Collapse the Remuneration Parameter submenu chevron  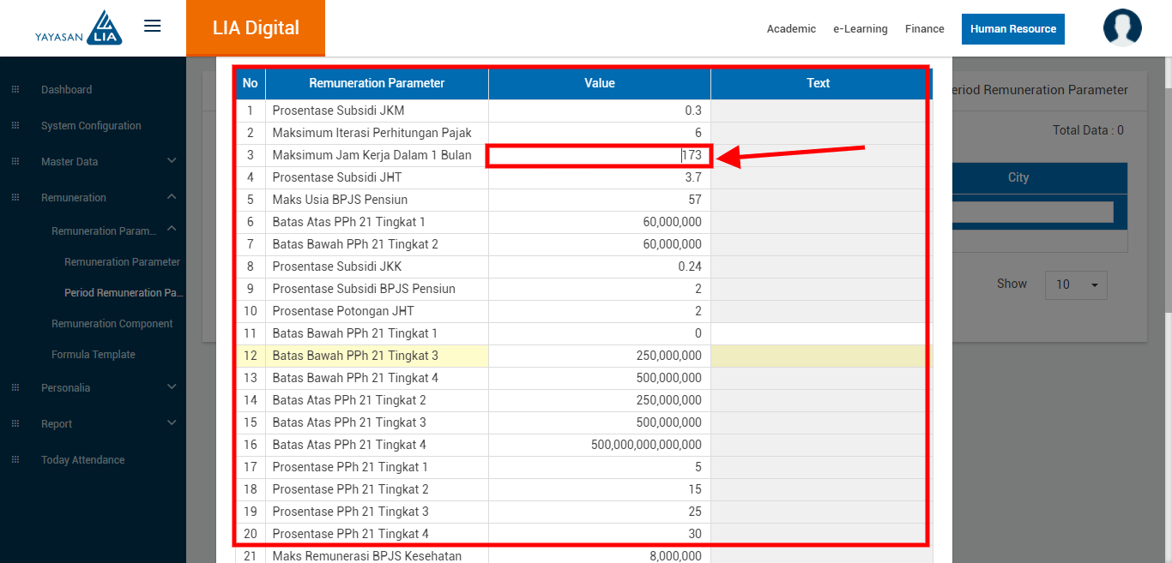[x=172, y=229]
